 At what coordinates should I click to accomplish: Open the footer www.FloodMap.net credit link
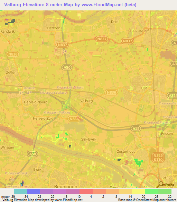click(x=68, y=200)
